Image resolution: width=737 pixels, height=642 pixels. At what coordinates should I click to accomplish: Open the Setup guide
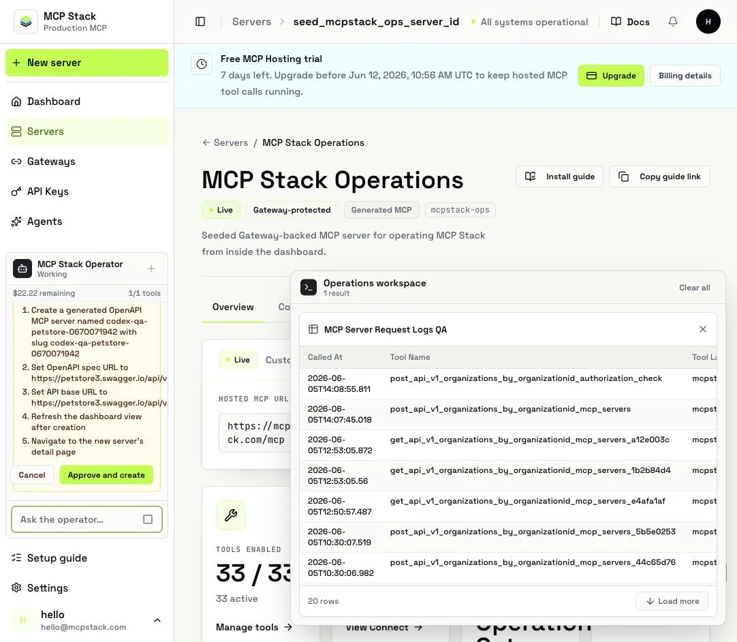point(87,557)
